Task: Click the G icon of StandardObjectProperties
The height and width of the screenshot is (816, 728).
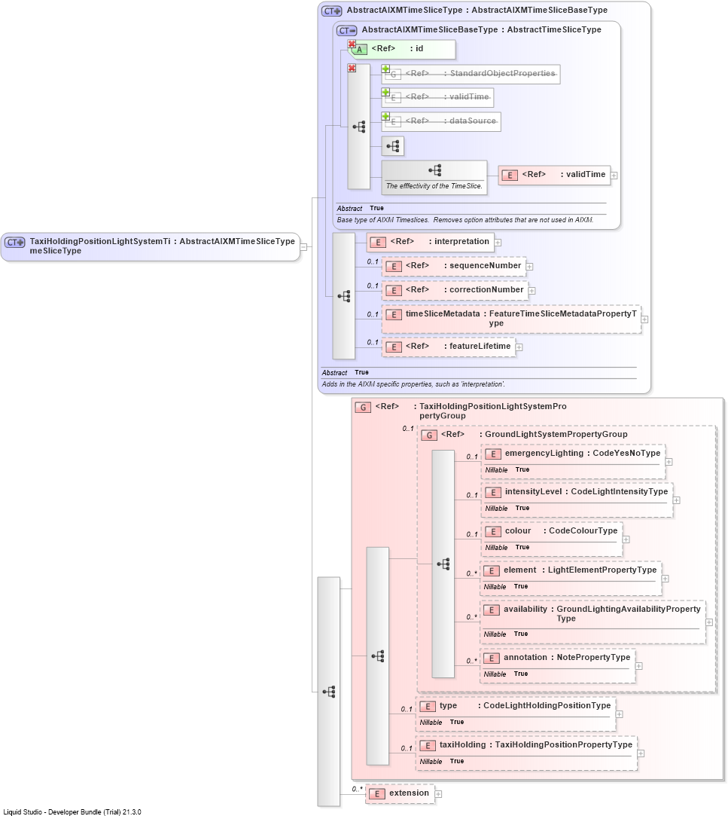Action: tap(394, 75)
